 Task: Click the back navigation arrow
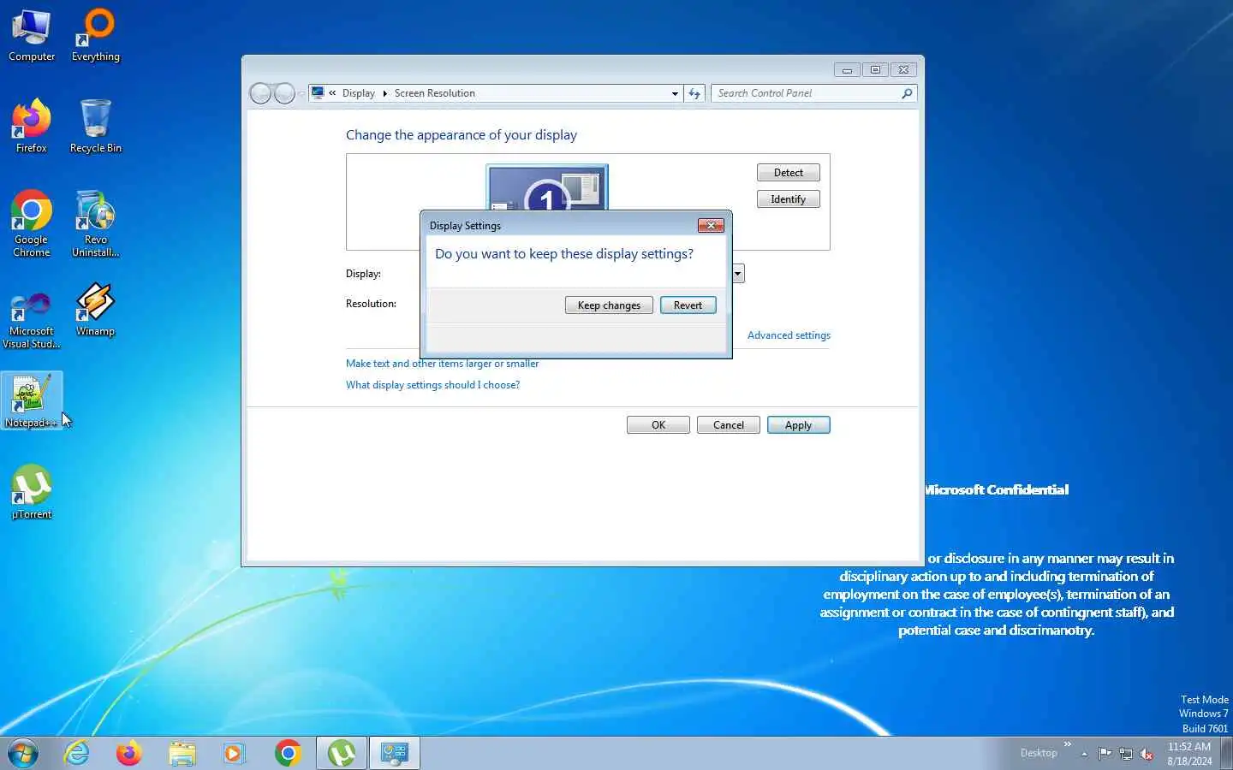tap(260, 93)
